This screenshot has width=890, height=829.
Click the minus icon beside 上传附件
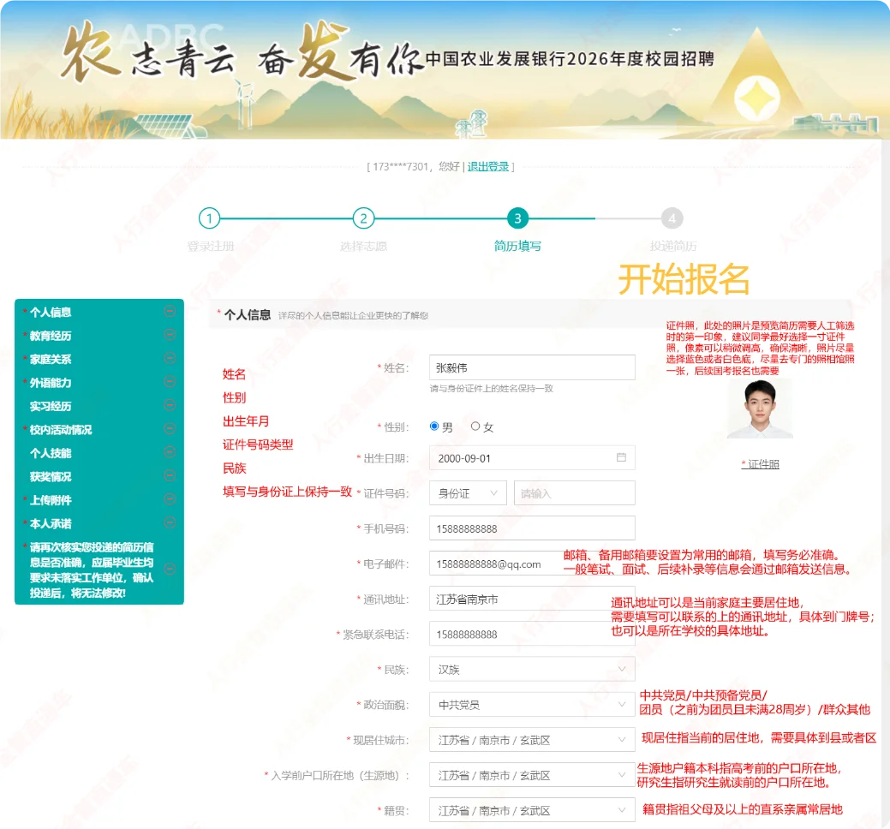pyautogui.click(x=170, y=499)
